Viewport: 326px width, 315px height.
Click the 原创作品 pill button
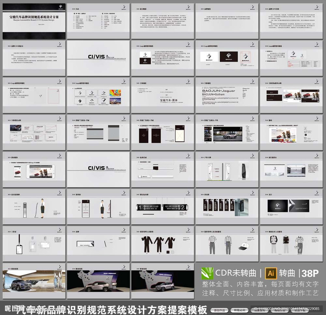tap(219, 310)
